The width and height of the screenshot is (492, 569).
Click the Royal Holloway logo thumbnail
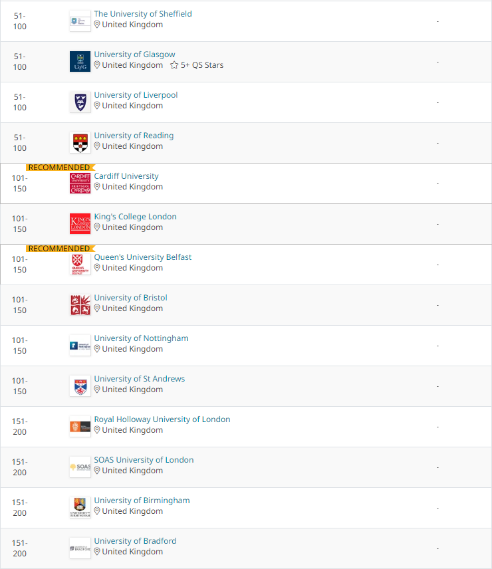click(x=80, y=427)
